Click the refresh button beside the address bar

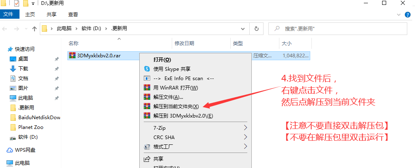click(x=256, y=29)
